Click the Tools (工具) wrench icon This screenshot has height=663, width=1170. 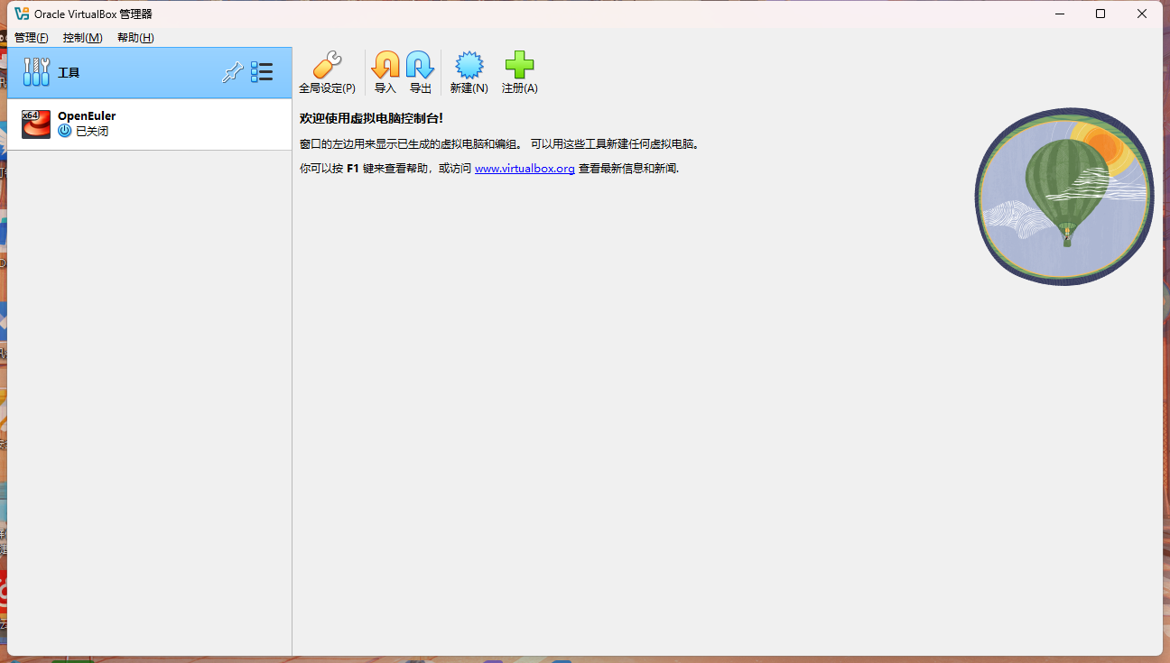[x=36, y=72]
